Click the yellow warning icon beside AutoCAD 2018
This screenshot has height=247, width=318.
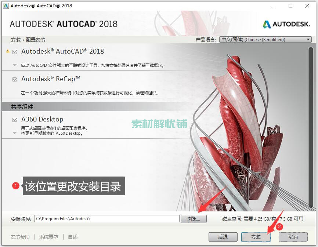(8, 51)
